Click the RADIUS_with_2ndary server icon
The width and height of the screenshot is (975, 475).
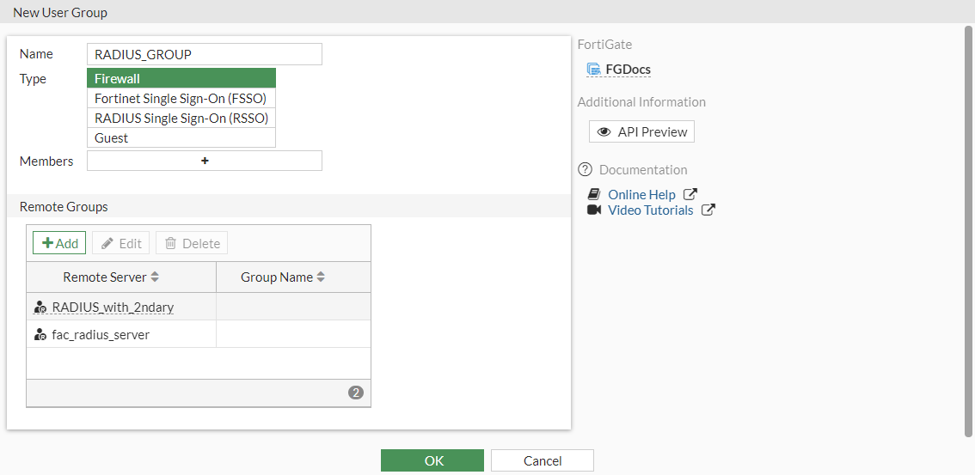point(40,307)
